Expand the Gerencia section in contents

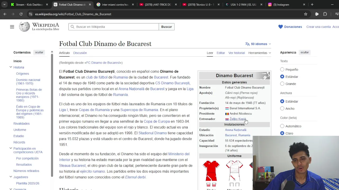[11, 189]
